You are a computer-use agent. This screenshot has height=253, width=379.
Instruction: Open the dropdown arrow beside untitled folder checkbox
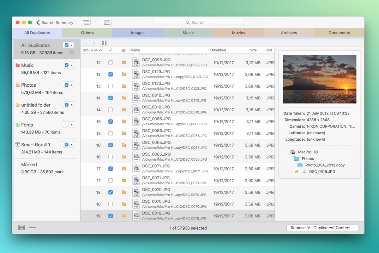click(72, 105)
